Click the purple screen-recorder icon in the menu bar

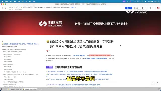124,1
